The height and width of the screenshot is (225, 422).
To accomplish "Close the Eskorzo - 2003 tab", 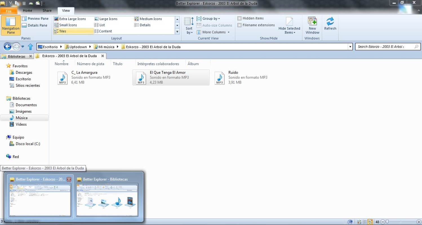I will 103,56.
